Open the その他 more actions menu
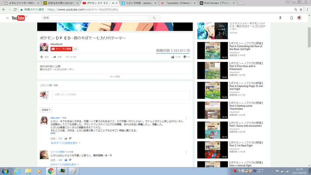Viewport: 311px width, 175px height. coord(71,57)
